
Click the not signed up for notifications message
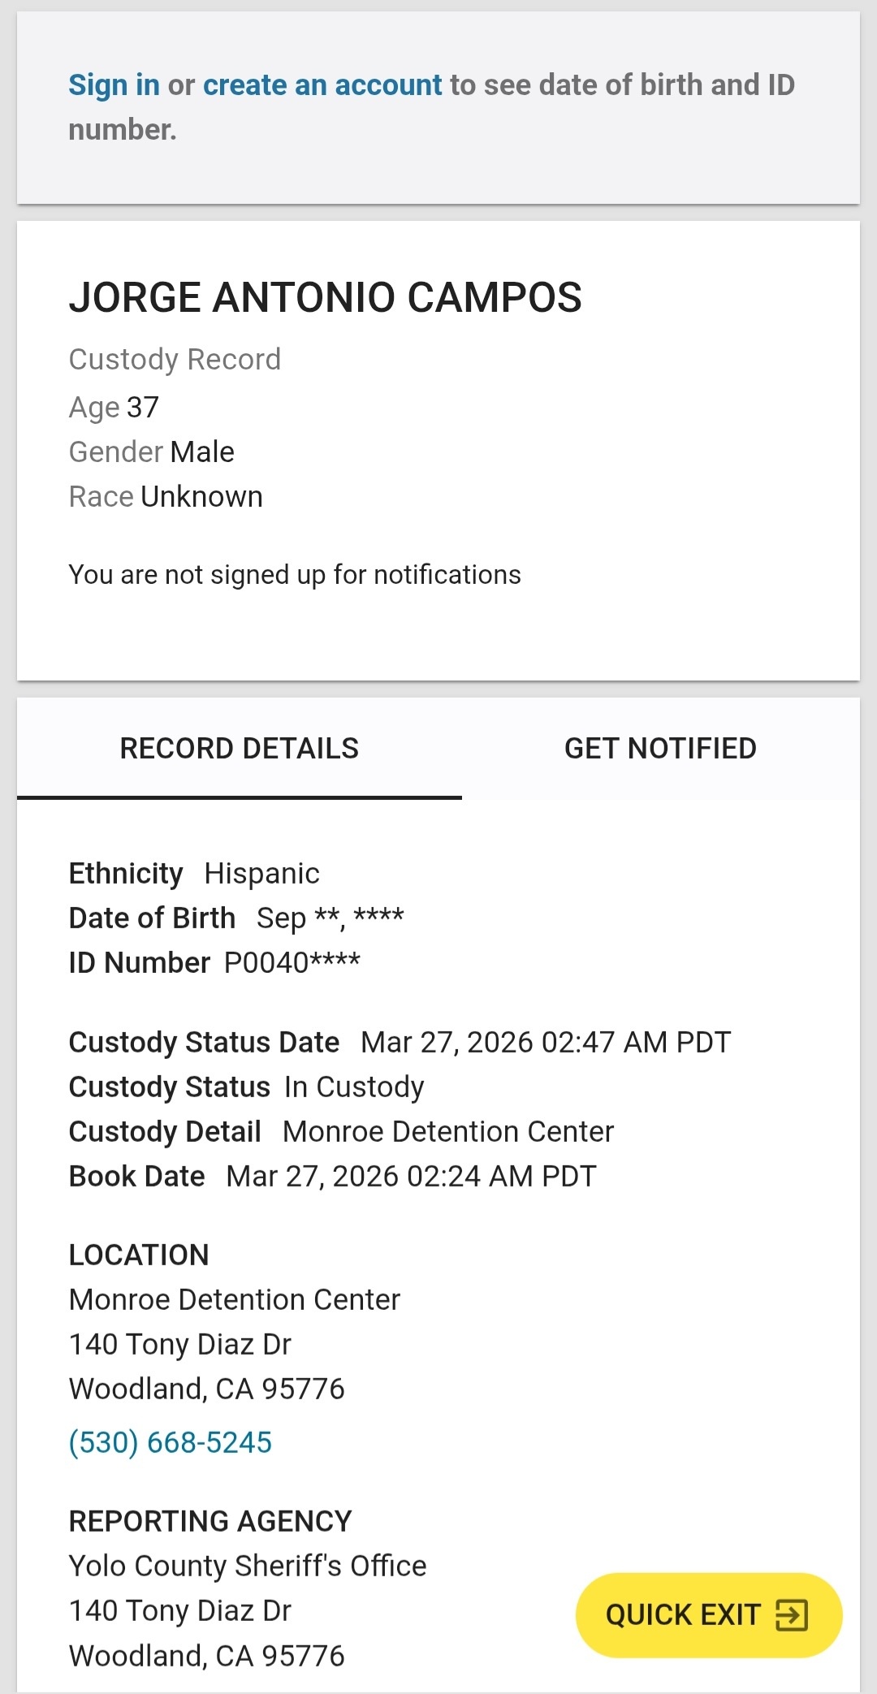tap(295, 574)
